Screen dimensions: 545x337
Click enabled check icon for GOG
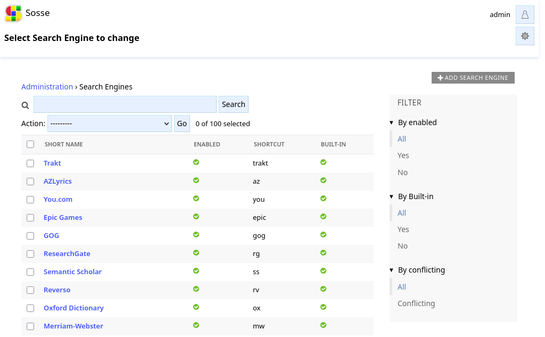(196, 234)
